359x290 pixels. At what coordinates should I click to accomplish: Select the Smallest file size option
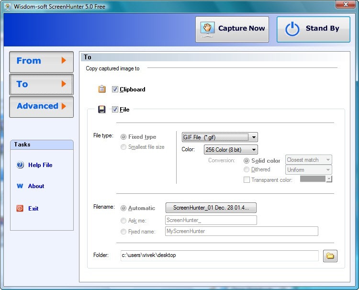[124, 147]
